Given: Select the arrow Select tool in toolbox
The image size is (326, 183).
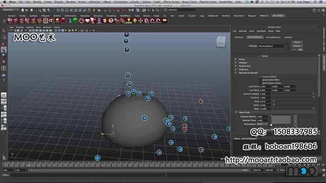Looking at the screenshot, I should pos(3,31).
